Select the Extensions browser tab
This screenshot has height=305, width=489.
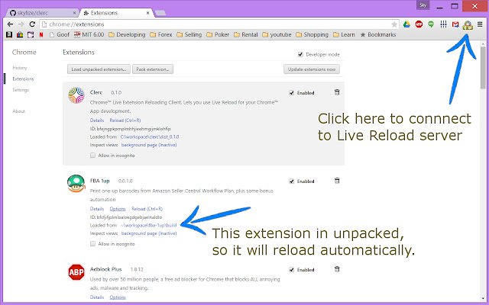115,13
